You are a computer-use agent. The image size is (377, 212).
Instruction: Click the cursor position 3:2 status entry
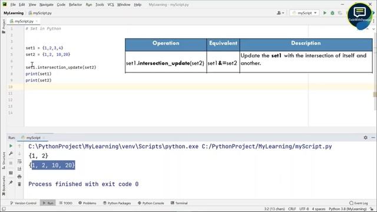pos(275,209)
